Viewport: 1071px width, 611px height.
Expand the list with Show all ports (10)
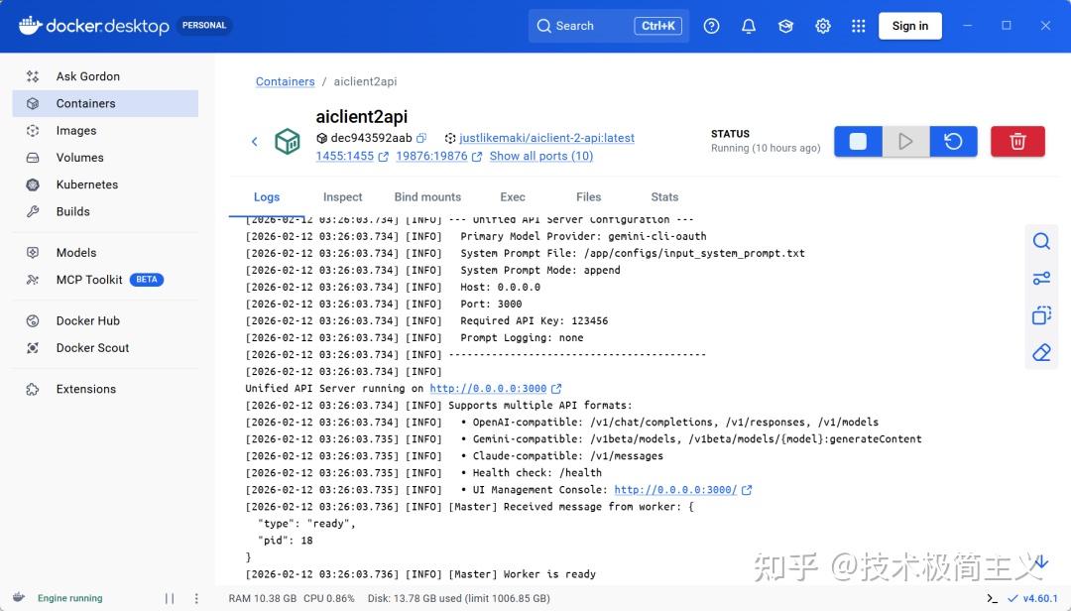540,156
